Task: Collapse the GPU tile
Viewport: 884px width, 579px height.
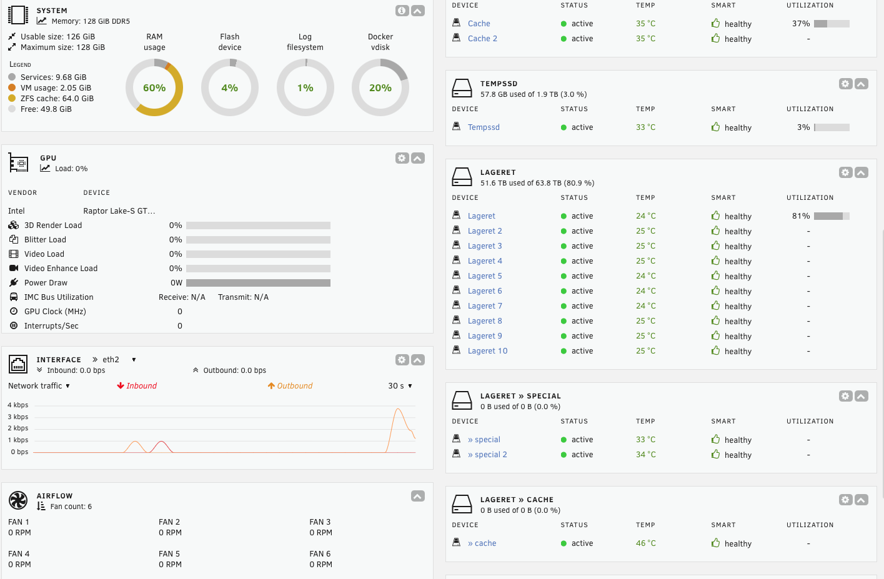Action: (x=418, y=158)
